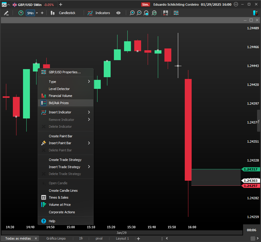
Task: Click the Help question mark icon
Action: click(44, 221)
